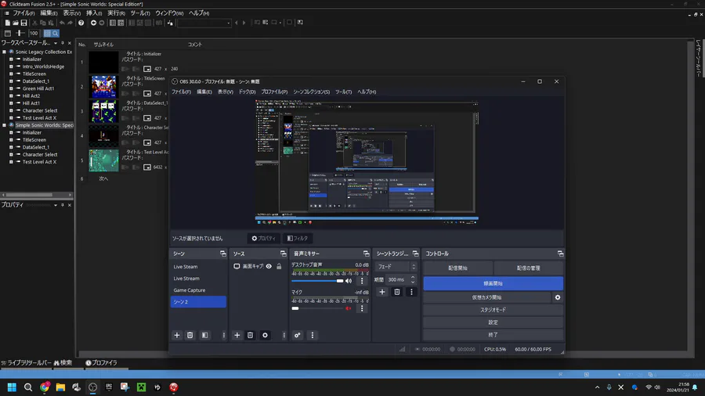Click the workspace panel horizontal scrollbar

click(x=36, y=195)
